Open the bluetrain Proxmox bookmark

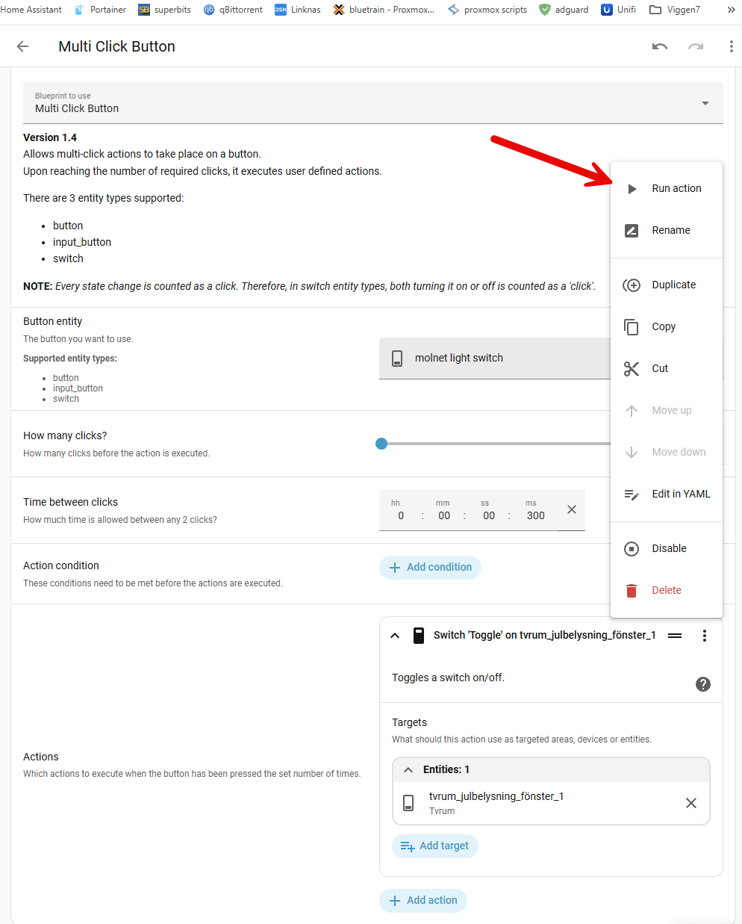[384, 10]
